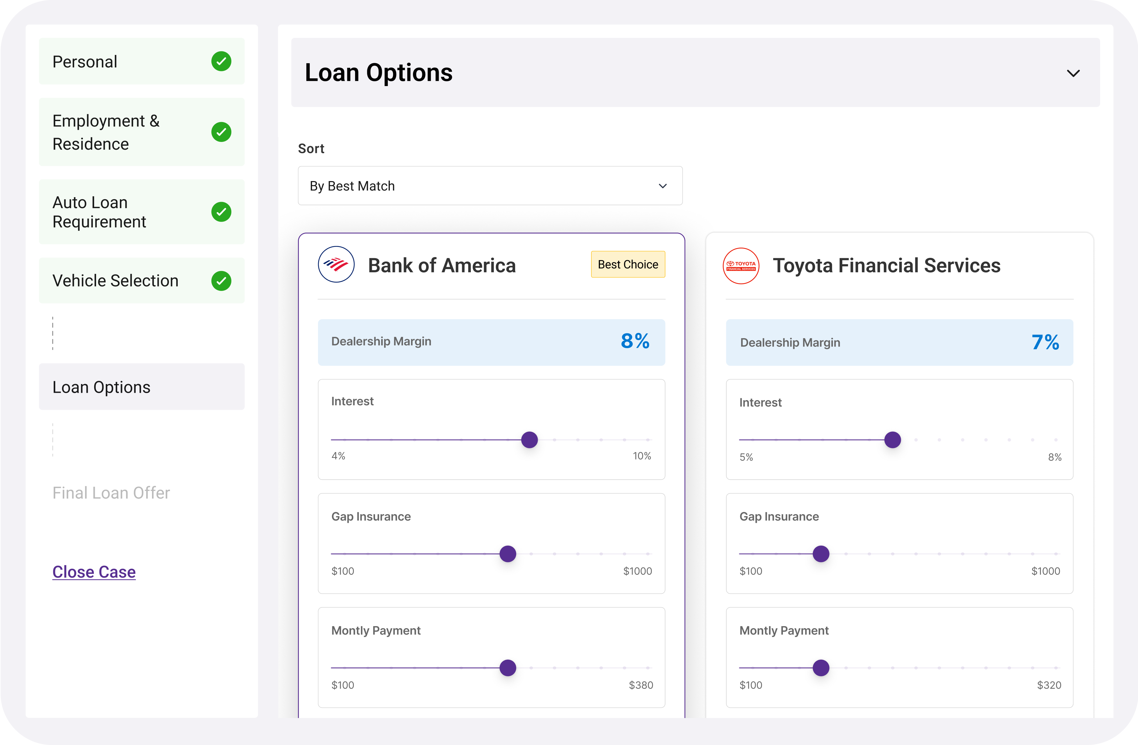Click Bank of America Gap Insurance slider knob
Image resolution: width=1138 pixels, height=745 pixels.
[507, 554]
